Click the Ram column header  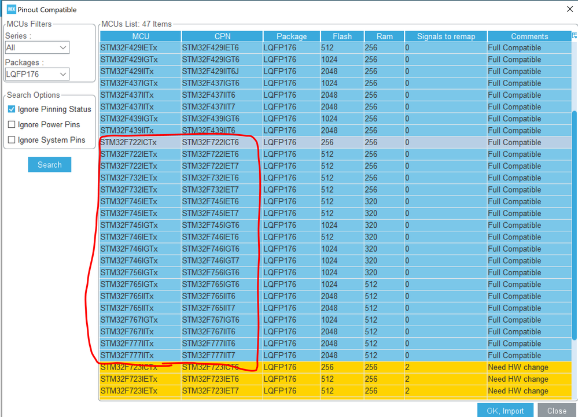pos(385,36)
